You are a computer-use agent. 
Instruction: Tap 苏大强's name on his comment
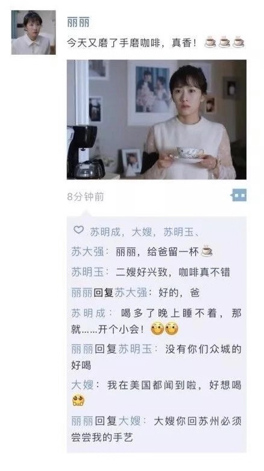click(x=87, y=252)
